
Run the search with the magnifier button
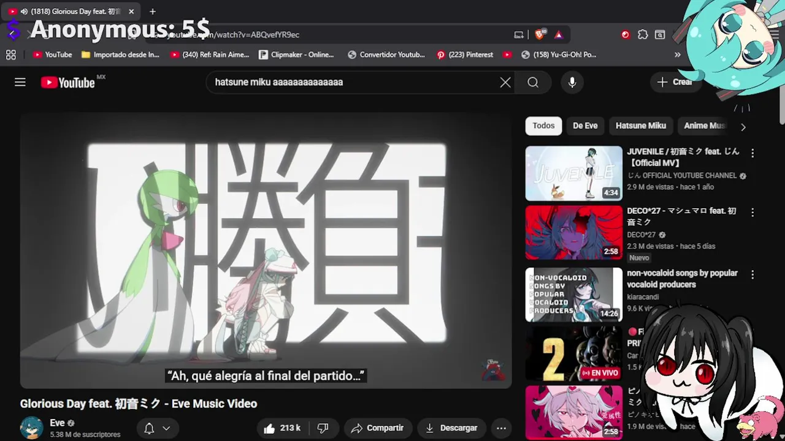point(533,82)
